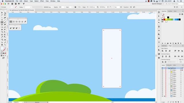Viewport: 184px width, 103px height.
Task: Select the Direct Selection tool
Action: click(5, 13)
